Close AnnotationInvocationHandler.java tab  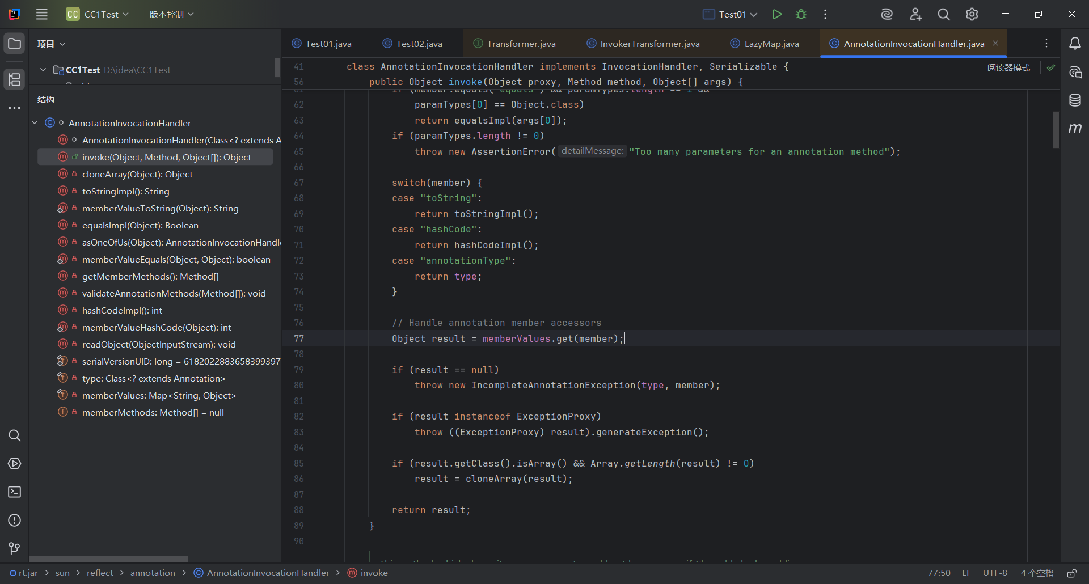(x=995, y=43)
